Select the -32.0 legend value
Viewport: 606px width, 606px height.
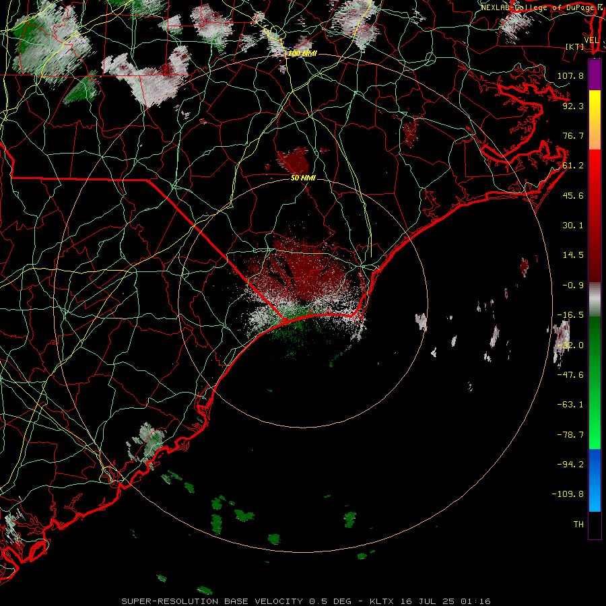[x=570, y=345]
